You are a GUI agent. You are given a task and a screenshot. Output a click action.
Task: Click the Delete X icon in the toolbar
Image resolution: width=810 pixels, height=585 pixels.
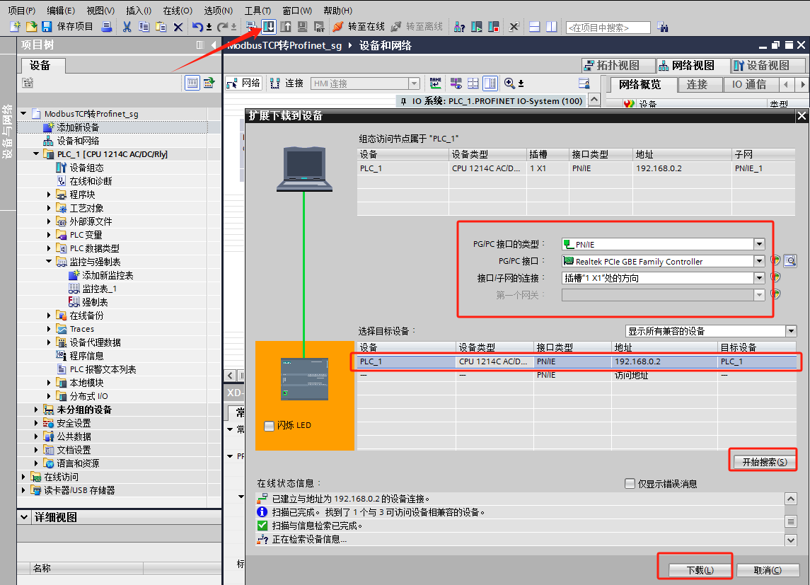[x=178, y=27]
